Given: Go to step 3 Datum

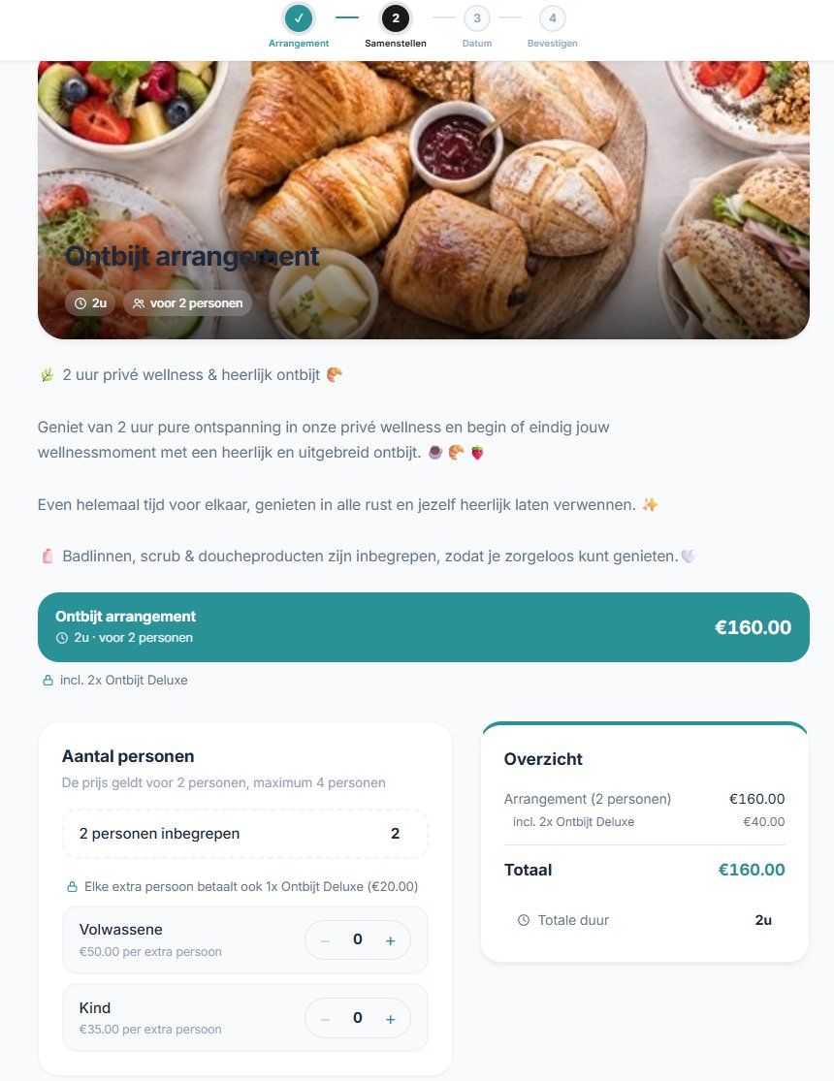Looking at the screenshot, I should [x=477, y=18].
